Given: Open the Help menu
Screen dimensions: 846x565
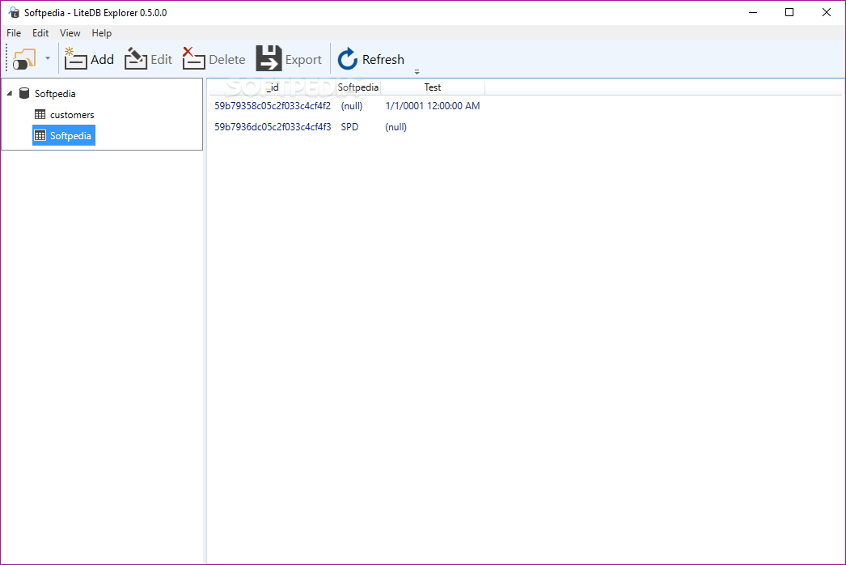Looking at the screenshot, I should pyautogui.click(x=101, y=33).
